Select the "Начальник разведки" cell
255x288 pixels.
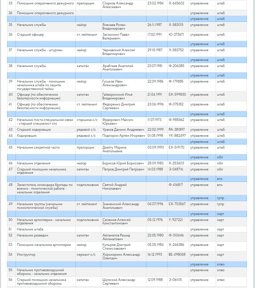click(33, 235)
